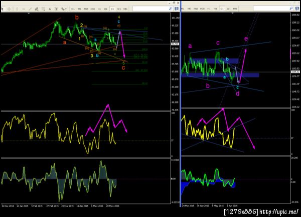Click the left window search input field
Image resolution: width=301 pixels, height=217 pixels.
pos(150,8)
